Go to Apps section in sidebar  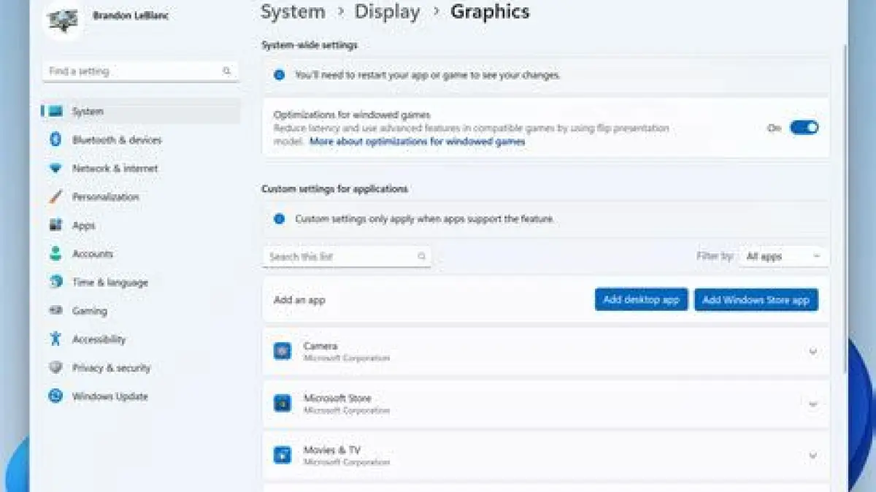pos(84,226)
